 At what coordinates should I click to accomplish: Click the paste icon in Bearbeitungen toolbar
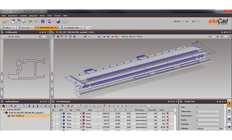pos(80,106)
